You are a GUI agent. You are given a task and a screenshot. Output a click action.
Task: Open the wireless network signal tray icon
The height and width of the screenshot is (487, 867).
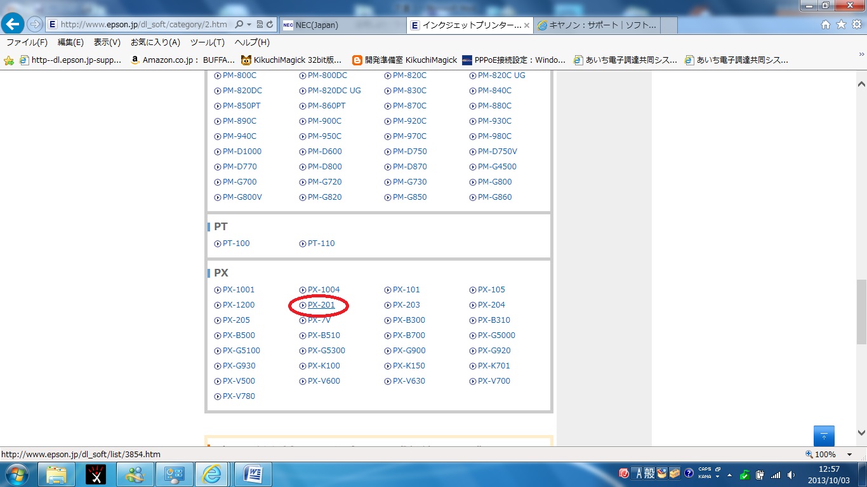pyautogui.click(x=776, y=474)
